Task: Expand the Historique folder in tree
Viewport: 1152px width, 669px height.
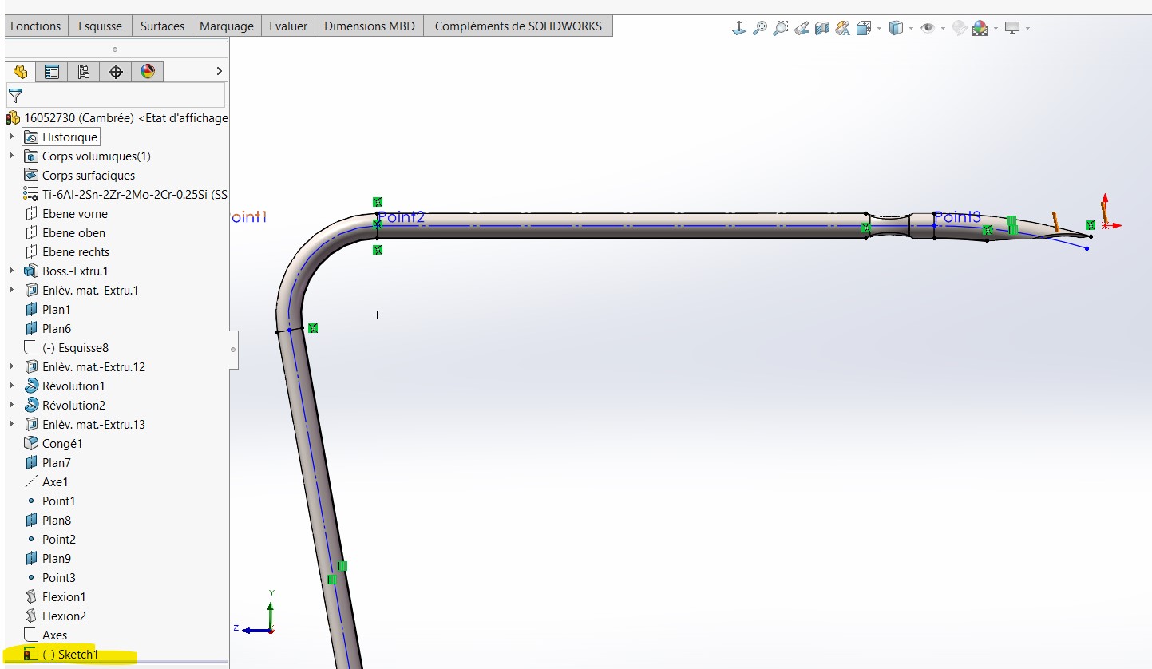Action: coord(12,137)
